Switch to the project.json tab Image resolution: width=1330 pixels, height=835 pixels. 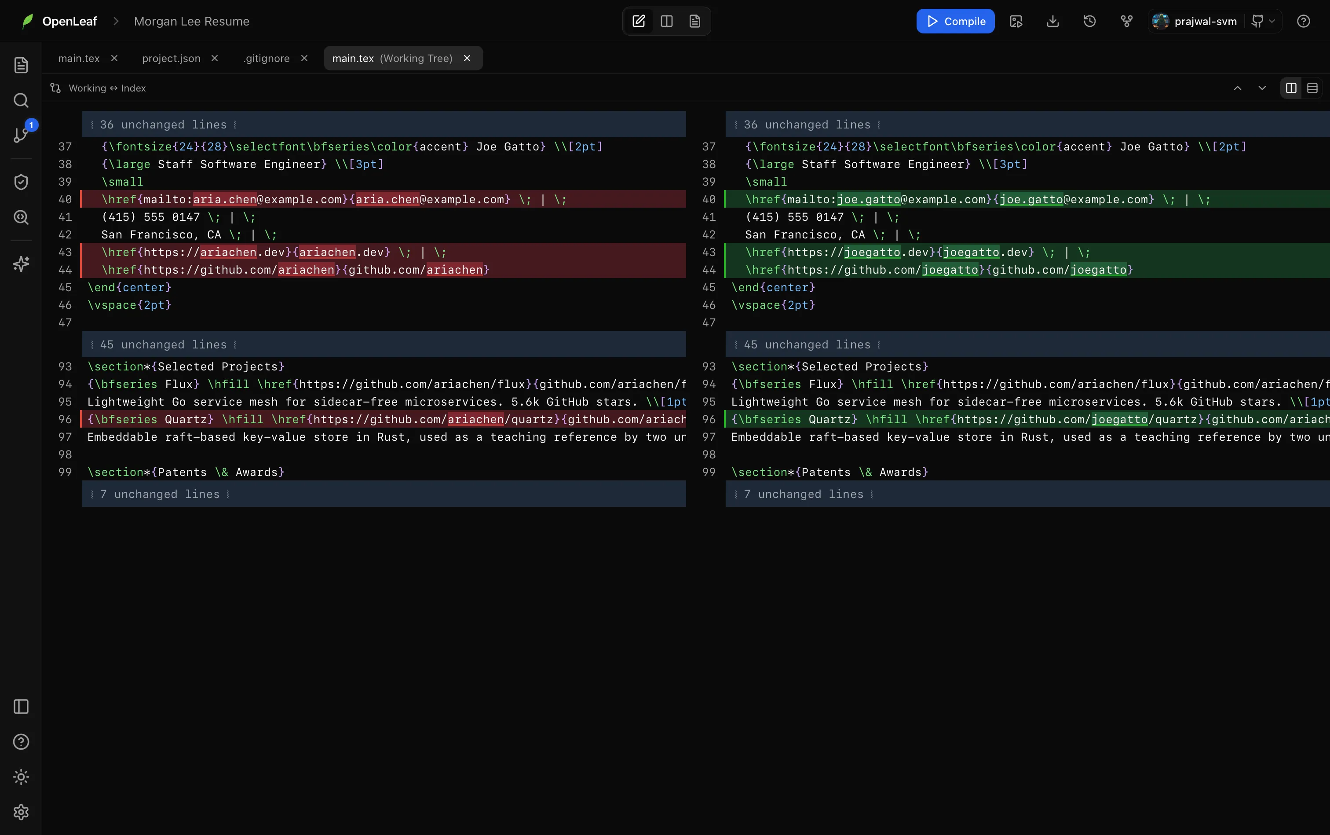pos(171,59)
